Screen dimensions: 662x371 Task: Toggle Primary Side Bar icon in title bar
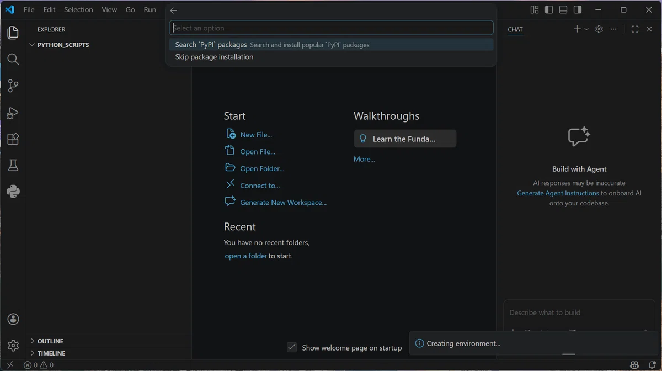(548, 9)
